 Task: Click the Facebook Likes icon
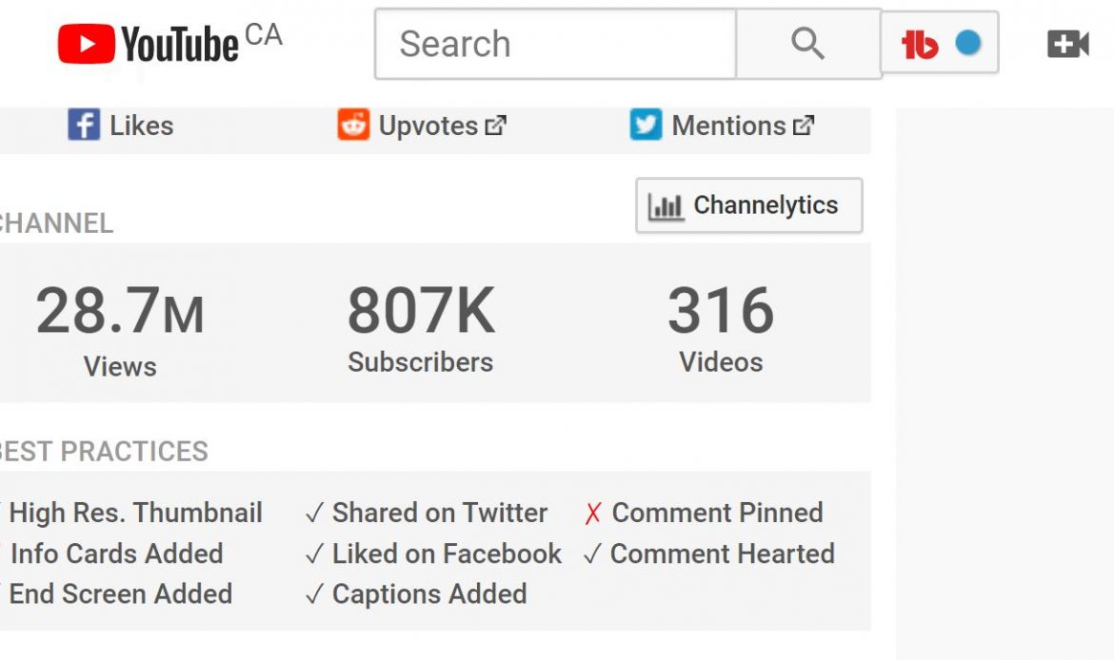(84, 125)
